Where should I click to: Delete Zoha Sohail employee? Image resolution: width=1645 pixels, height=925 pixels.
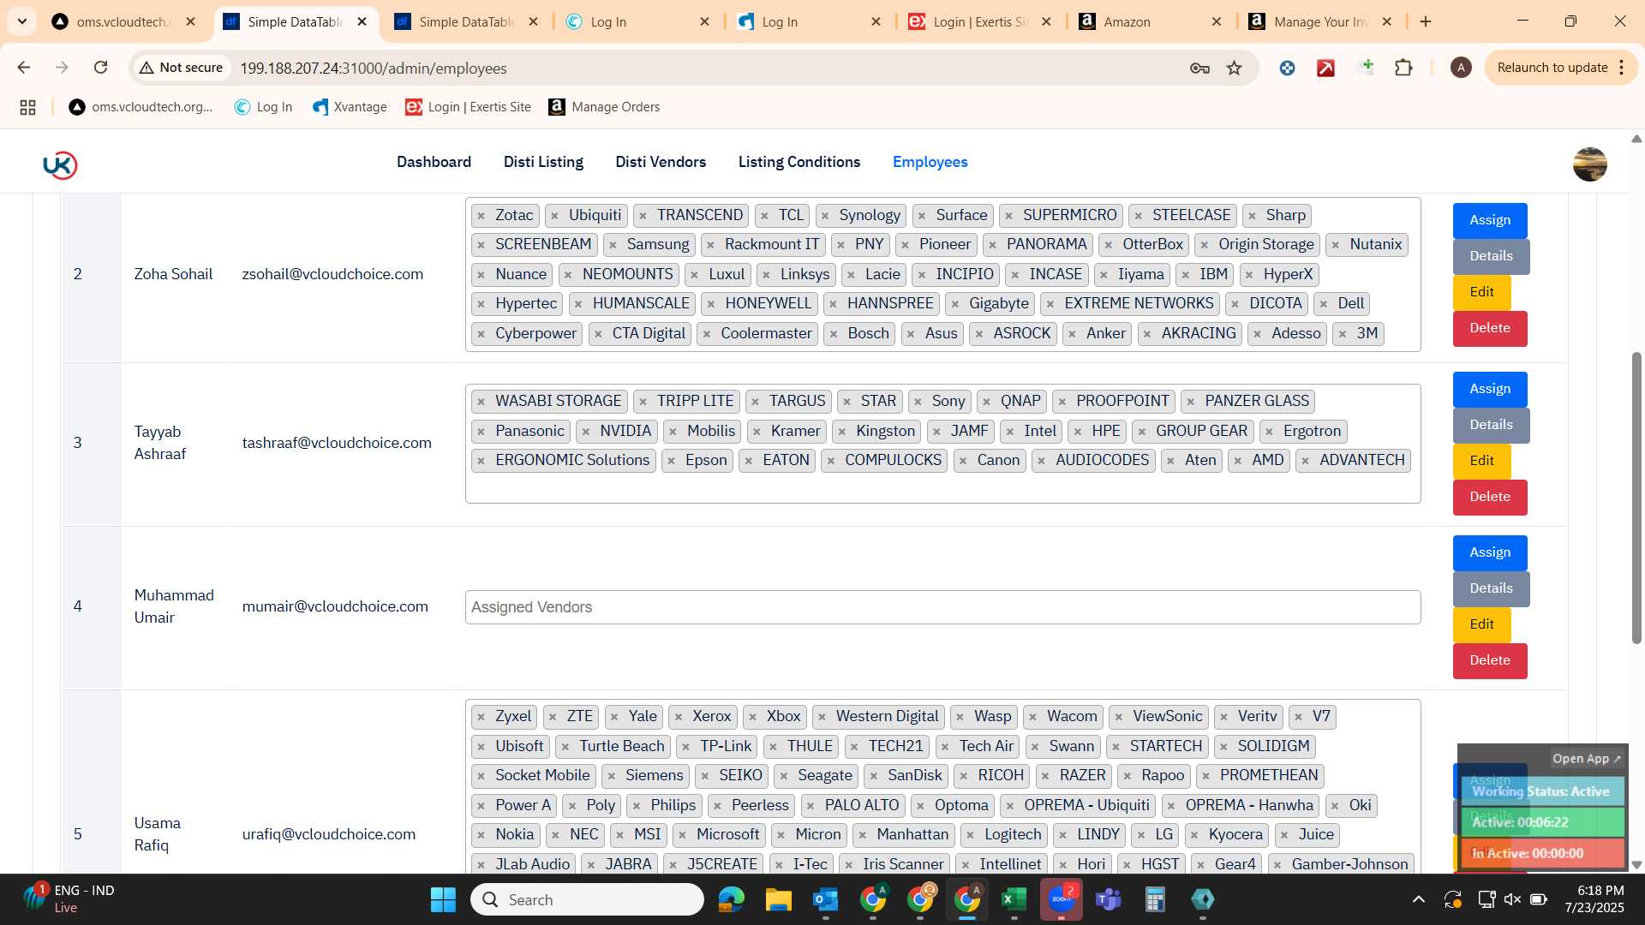pyautogui.click(x=1490, y=329)
